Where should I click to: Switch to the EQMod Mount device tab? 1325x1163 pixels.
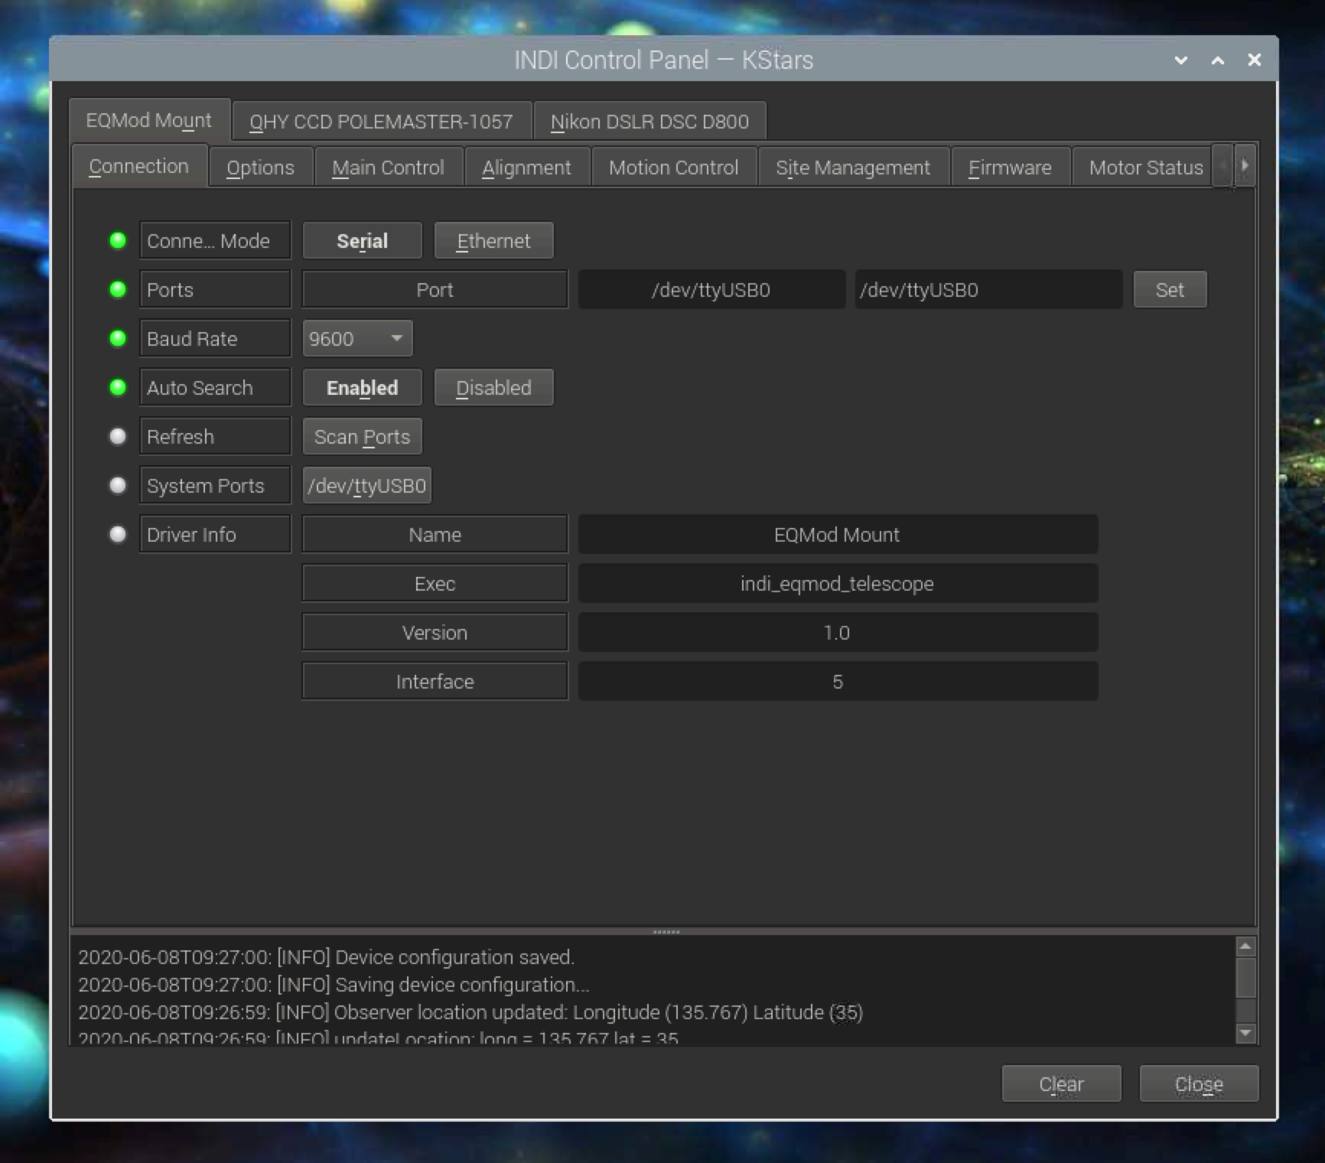149,120
